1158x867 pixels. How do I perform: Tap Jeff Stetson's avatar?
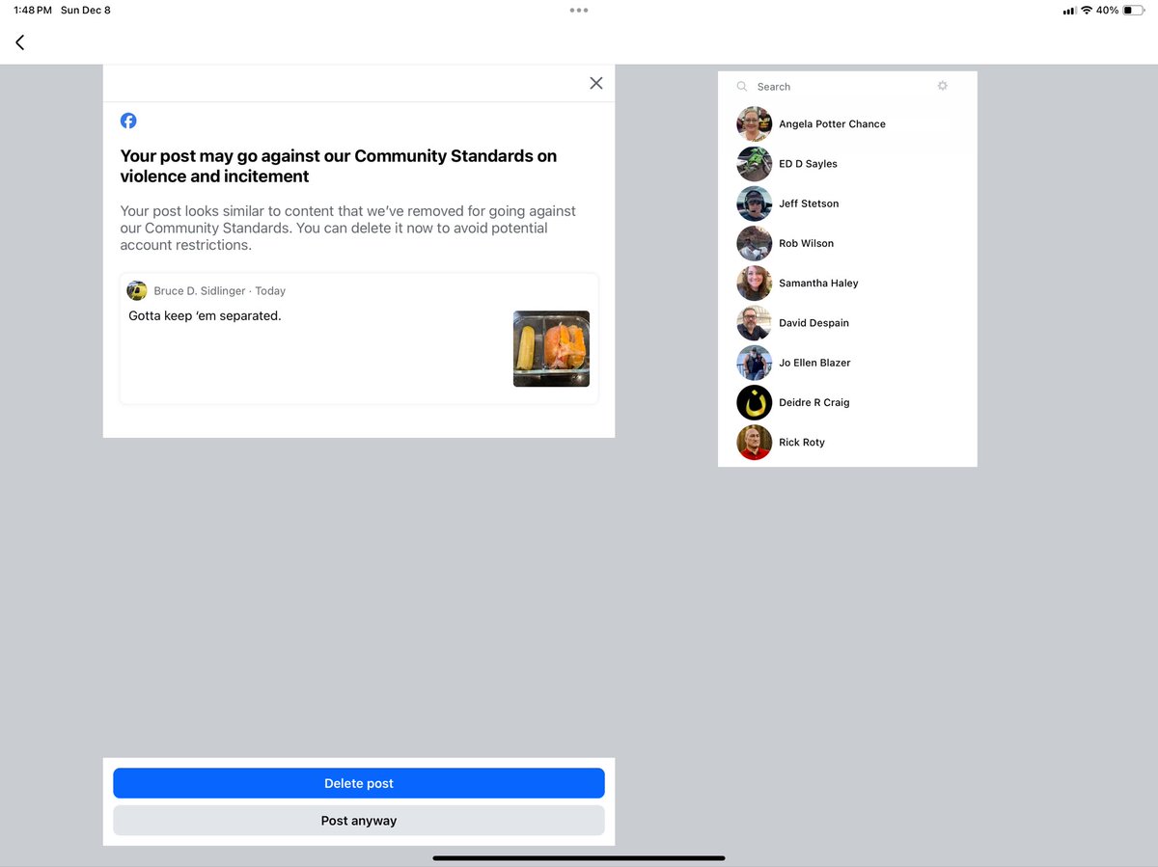[x=754, y=203]
